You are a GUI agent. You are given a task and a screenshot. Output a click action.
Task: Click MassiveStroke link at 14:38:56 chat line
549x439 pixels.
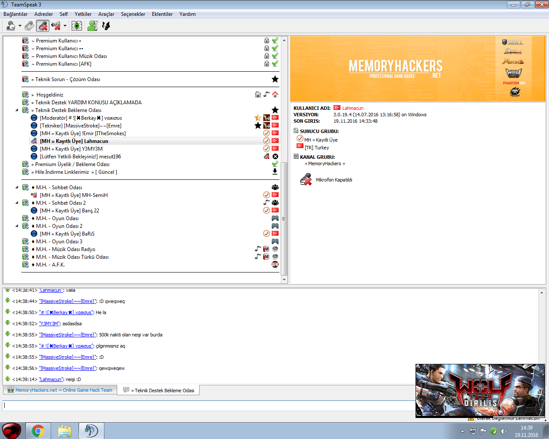pos(68,368)
